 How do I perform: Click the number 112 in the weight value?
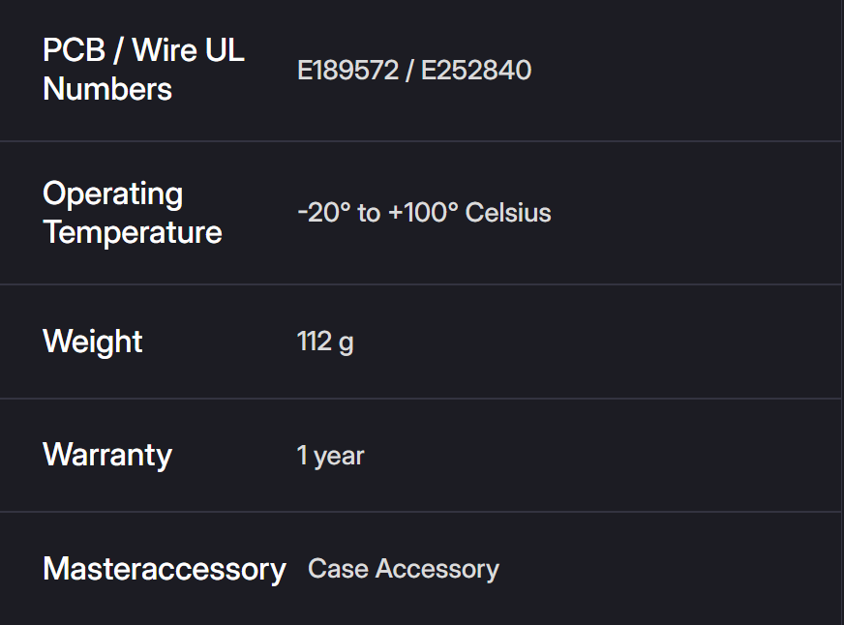(315, 342)
